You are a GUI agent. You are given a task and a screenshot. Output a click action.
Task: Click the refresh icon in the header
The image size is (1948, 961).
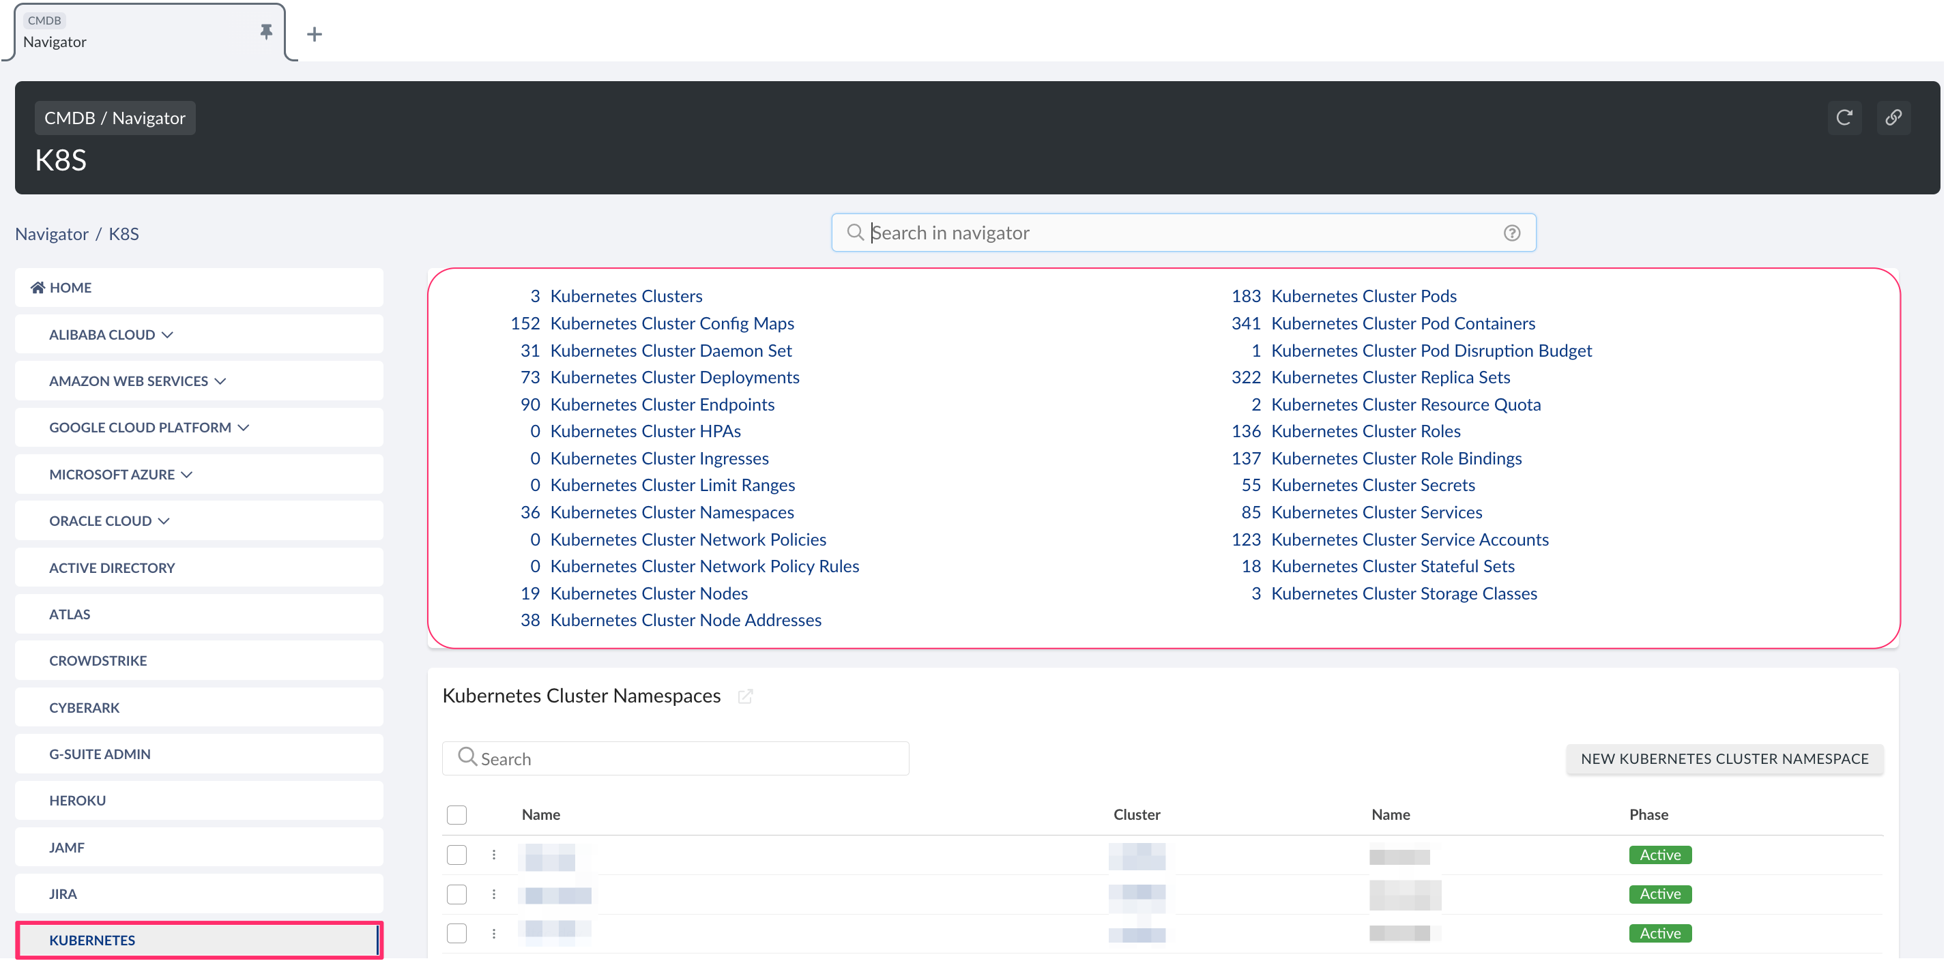(x=1845, y=118)
